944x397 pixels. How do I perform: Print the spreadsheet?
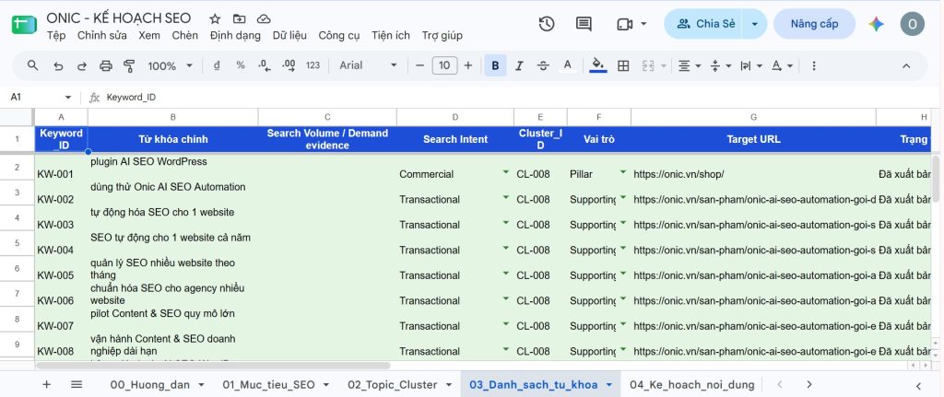tap(106, 66)
